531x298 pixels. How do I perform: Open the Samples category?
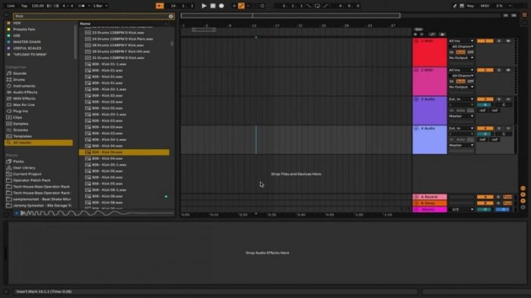(x=20, y=124)
